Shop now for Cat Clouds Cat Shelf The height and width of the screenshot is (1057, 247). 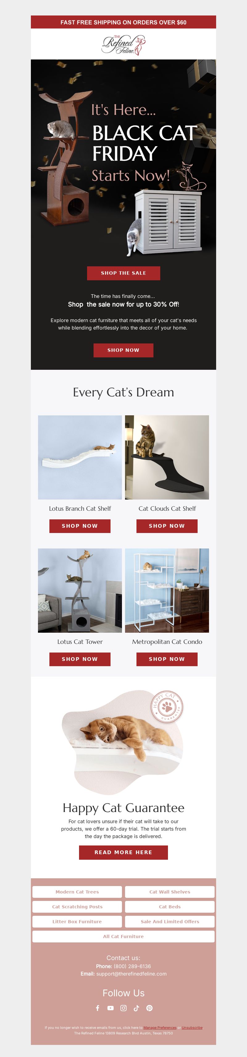click(x=167, y=526)
